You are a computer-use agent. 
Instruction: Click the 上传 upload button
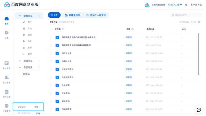54,15
